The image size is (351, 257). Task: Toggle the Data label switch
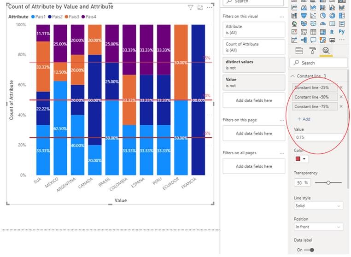click(x=309, y=250)
